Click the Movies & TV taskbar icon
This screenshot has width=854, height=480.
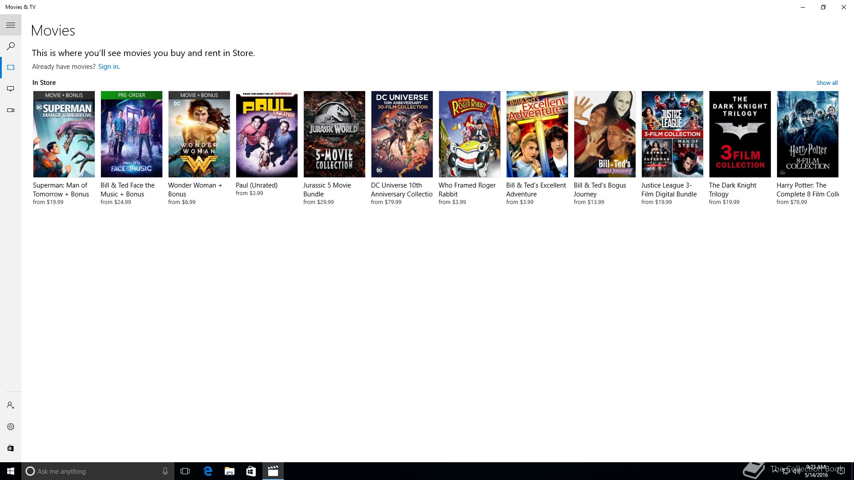[x=273, y=471]
